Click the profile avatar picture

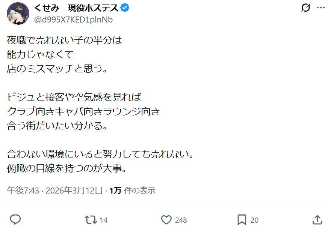pos(18,12)
